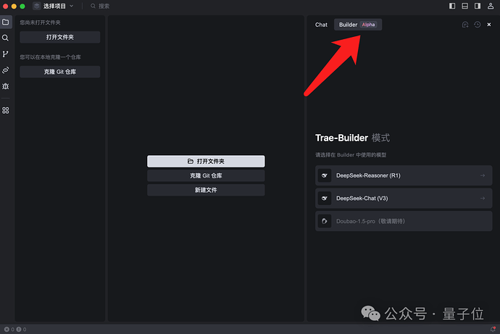Click the 您可以在本地克隆一个仓库 text
500x334 pixels.
[51, 57]
